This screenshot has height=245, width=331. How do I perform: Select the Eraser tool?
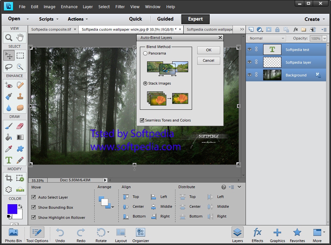point(20,126)
